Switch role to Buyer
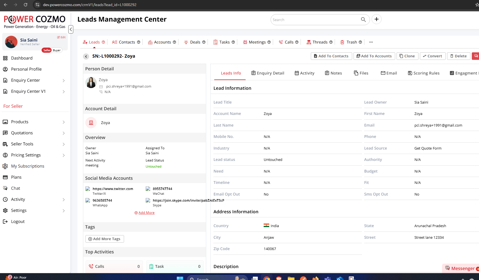The height and width of the screenshot is (280, 479). click(57, 50)
